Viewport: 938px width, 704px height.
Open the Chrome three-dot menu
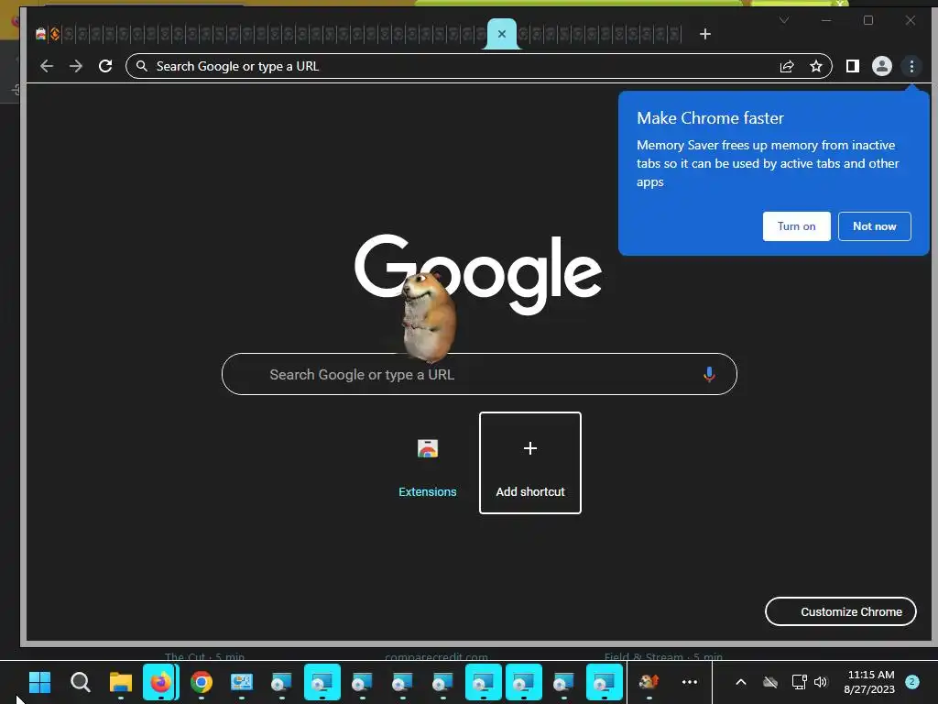[911, 66]
